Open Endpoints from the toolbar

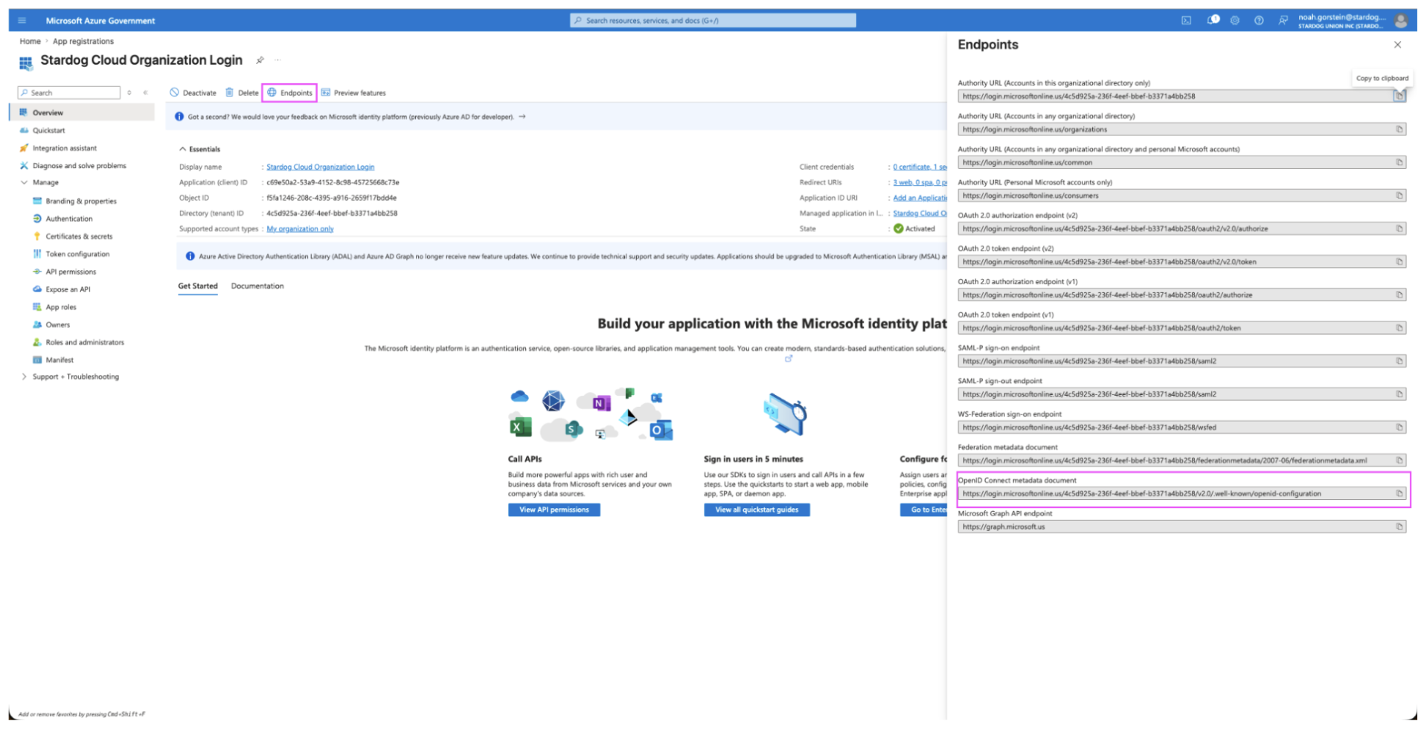289,93
